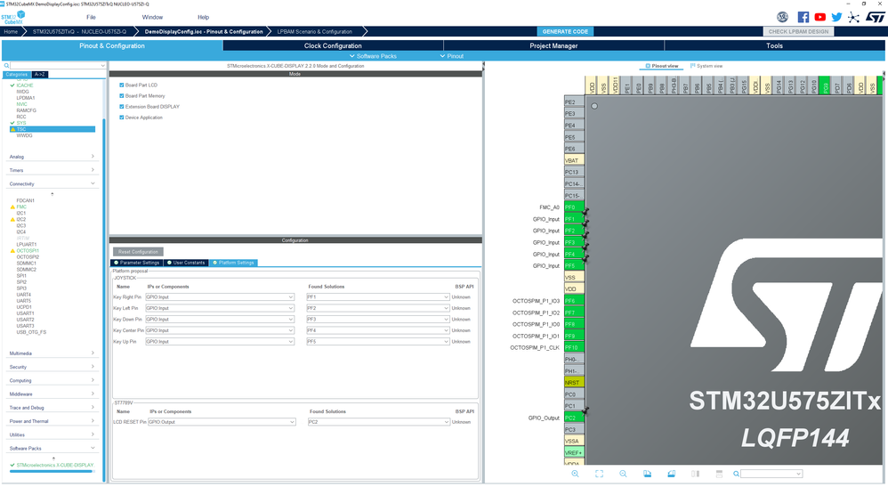Image resolution: width=888 pixels, height=487 pixels.
Task: Open the ST YouTube channel icon
Action: 819,17
